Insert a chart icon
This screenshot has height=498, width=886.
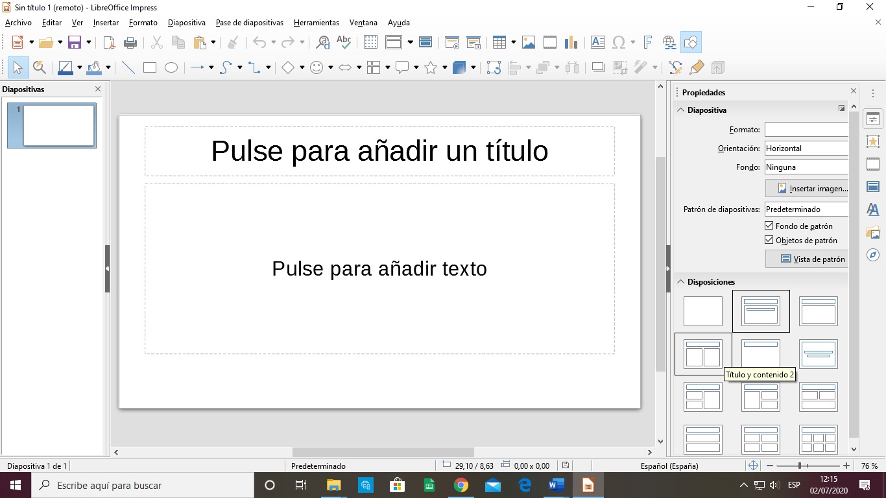coord(571,43)
